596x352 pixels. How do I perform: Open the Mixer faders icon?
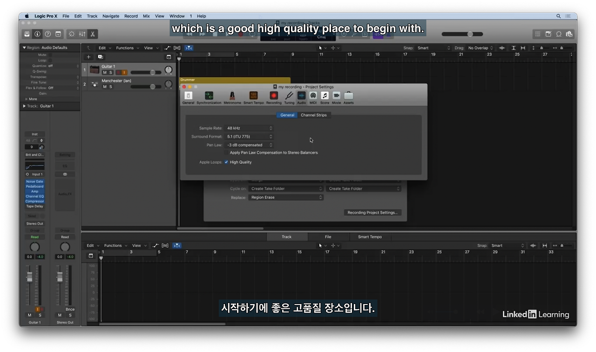(x=82, y=34)
